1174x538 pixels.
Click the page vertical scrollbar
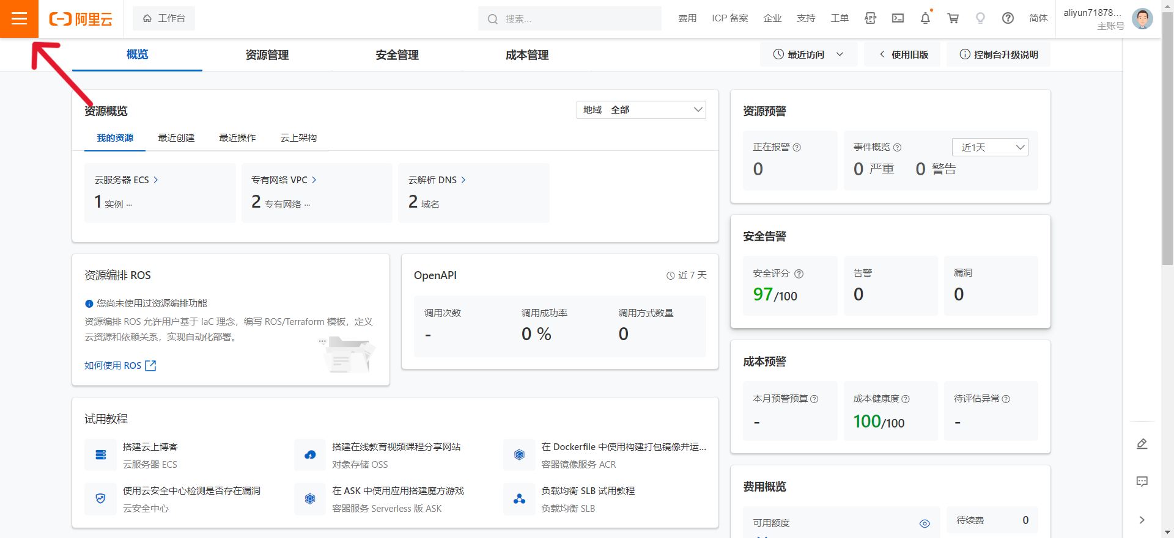(1167, 137)
